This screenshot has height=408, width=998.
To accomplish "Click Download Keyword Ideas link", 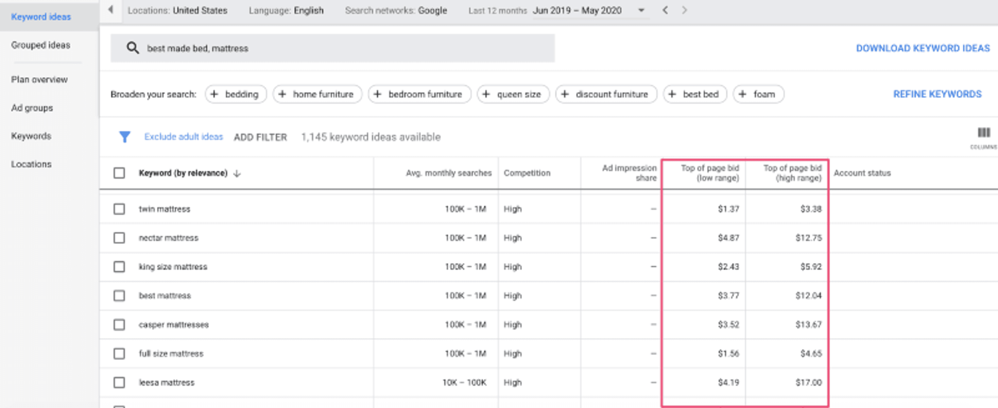I will [x=923, y=48].
